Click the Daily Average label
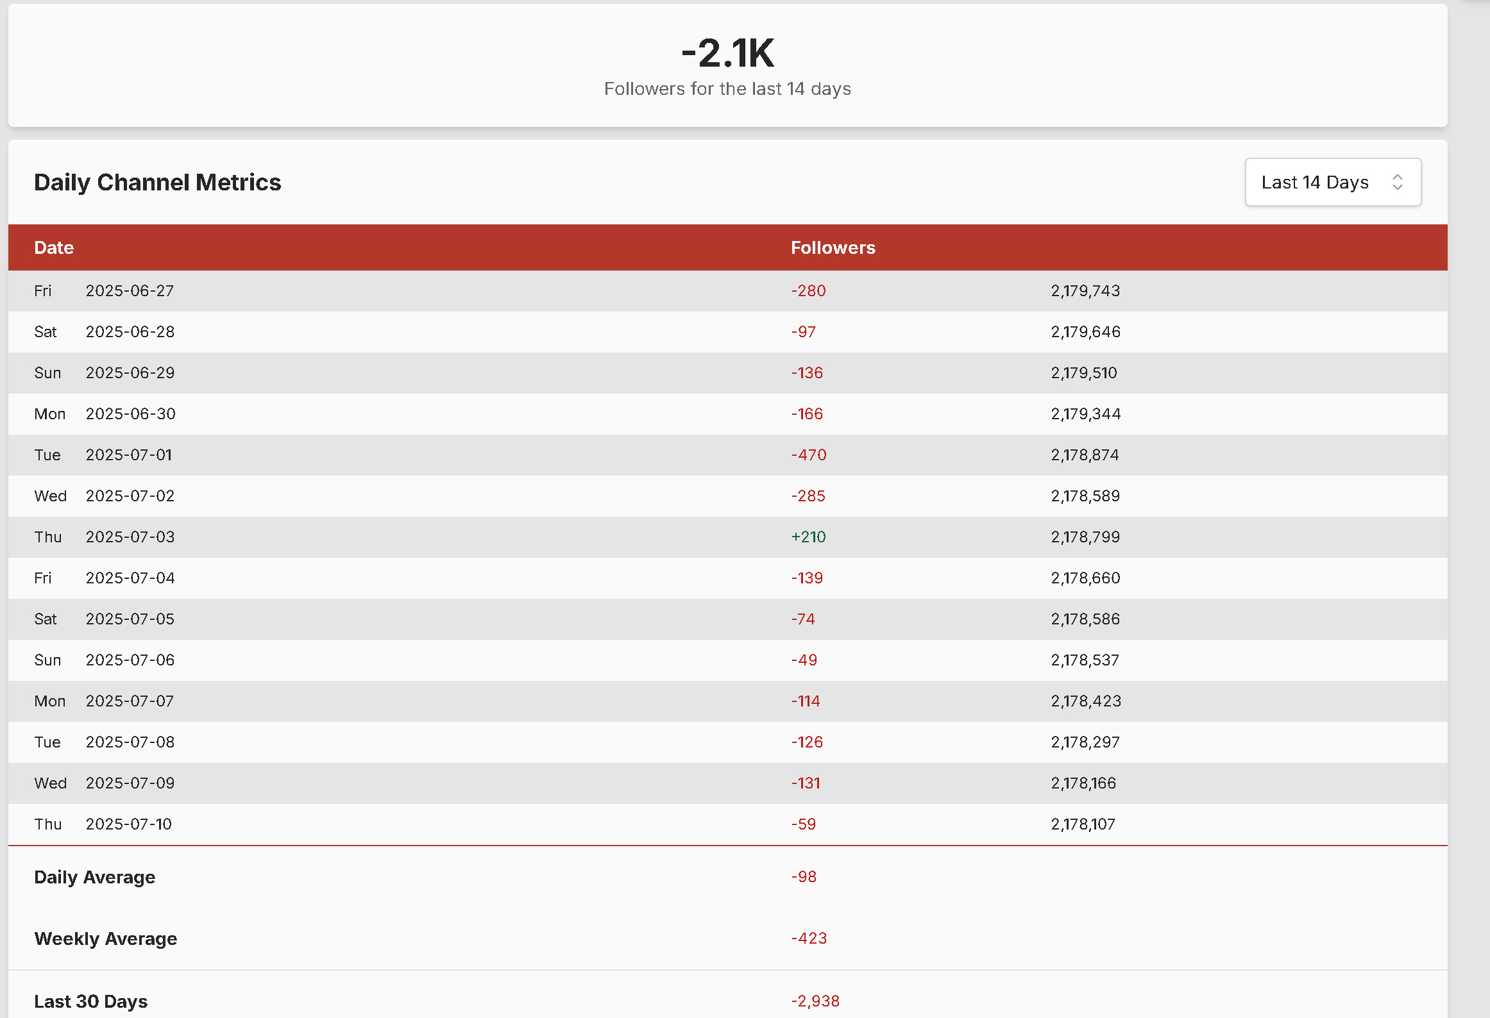 click(x=95, y=877)
